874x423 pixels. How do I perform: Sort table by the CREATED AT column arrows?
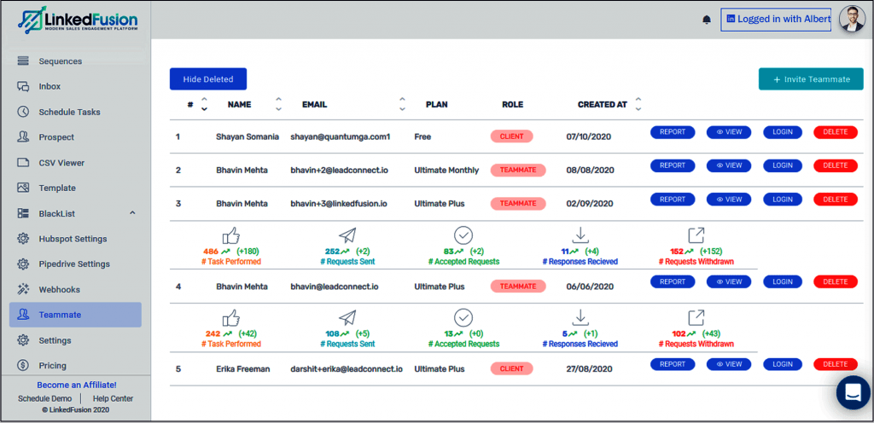click(x=638, y=104)
